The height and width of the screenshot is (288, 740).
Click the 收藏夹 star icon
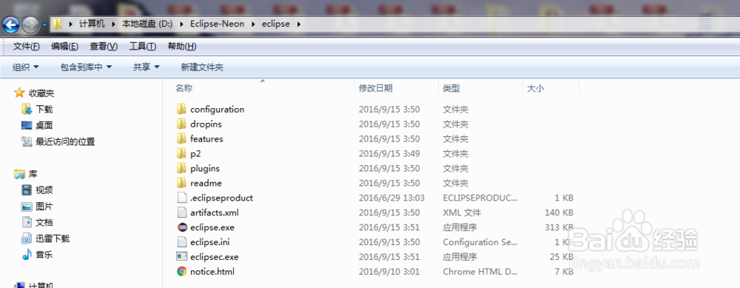(19, 93)
